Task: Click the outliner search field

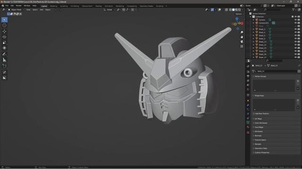Action: pyautogui.click(x=273, y=9)
